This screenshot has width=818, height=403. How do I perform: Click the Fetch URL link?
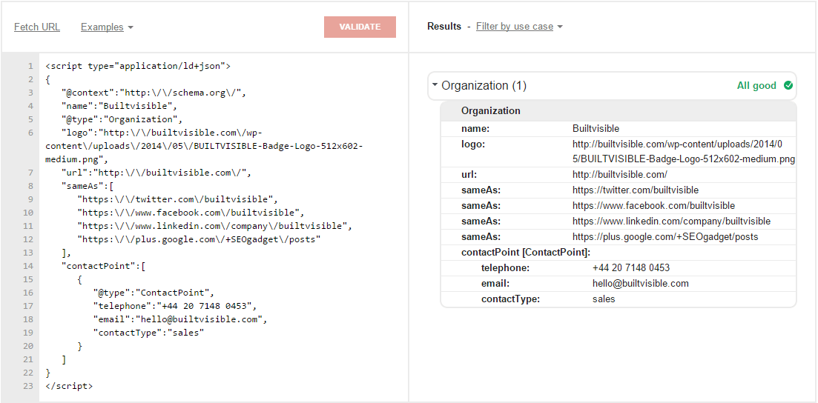click(37, 27)
